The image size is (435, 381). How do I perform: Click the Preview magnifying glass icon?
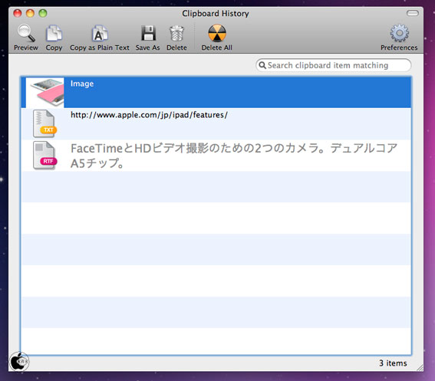point(26,33)
